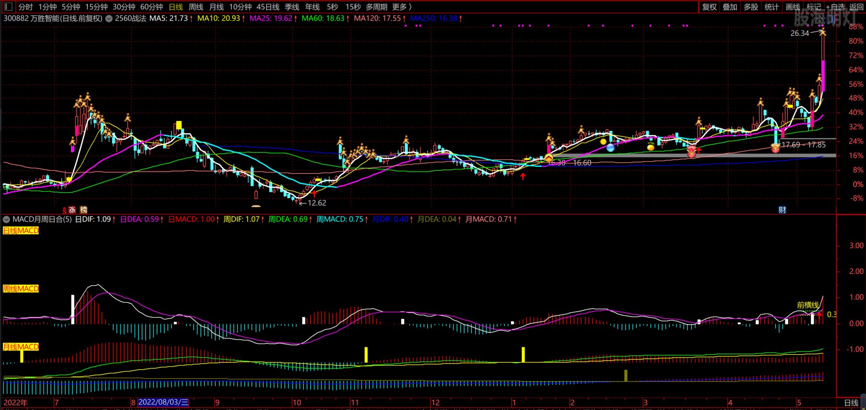Click the 26.34 high price label
The width and height of the screenshot is (866, 410).
800,33
